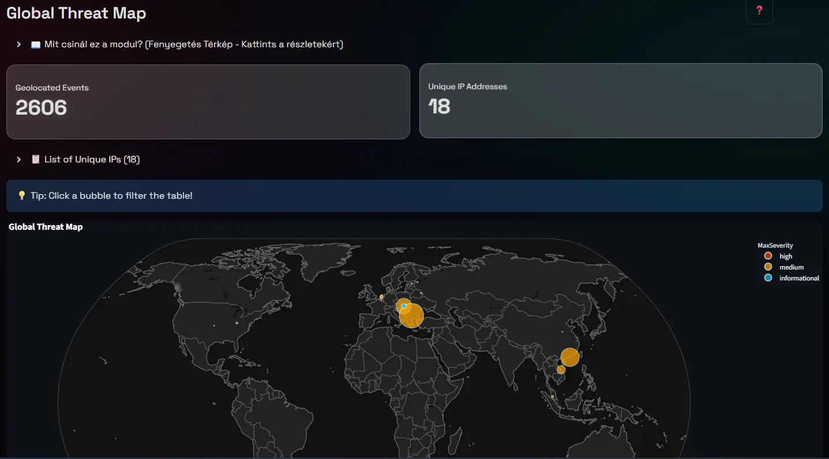Click the small bubble near Malaysia
The width and height of the screenshot is (829, 459).
pos(553,396)
